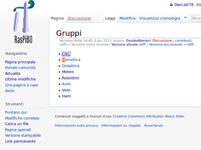Open Una pagina a caso
The width and height of the screenshot is (201, 150).
coord(21,85)
